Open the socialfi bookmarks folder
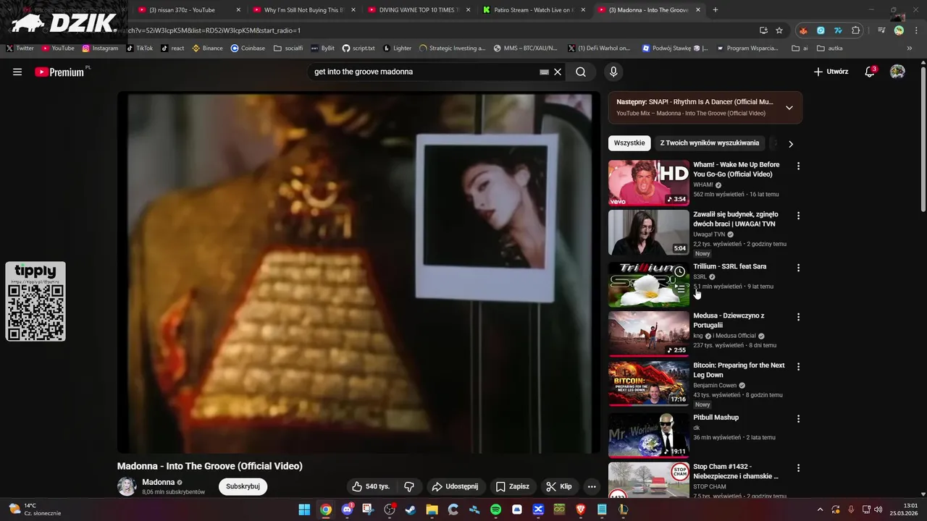927x521 pixels. (288, 48)
